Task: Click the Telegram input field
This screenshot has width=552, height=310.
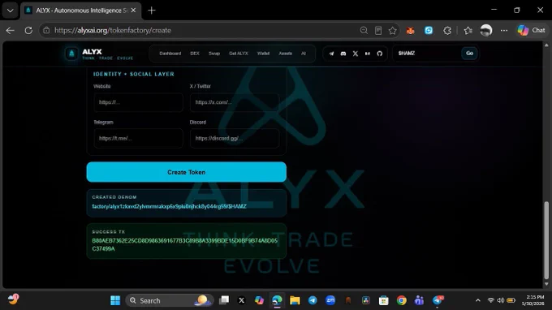Action: (138, 138)
